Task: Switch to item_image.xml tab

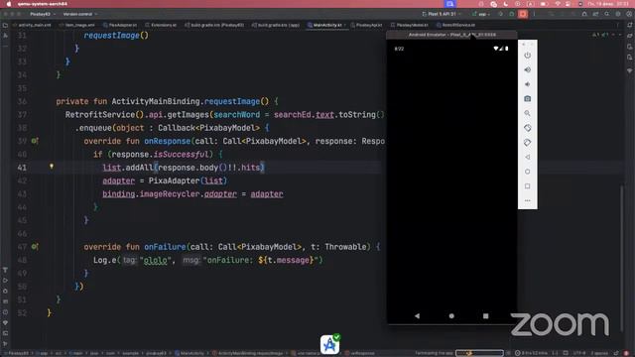Action: pyautogui.click(x=77, y=25)
